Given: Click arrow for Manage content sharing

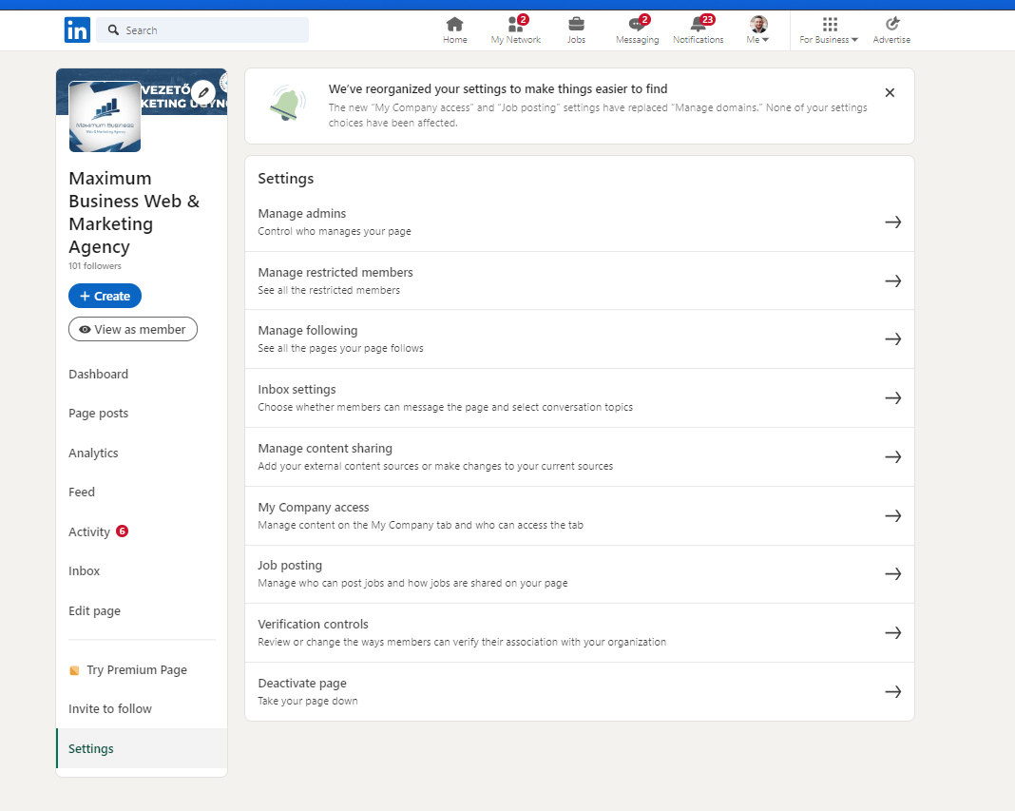Looking at the screenshot, I should (893, 456).
